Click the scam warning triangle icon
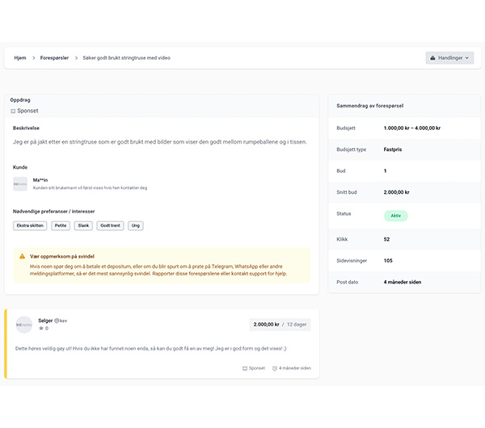 click(x=23, y=256)
